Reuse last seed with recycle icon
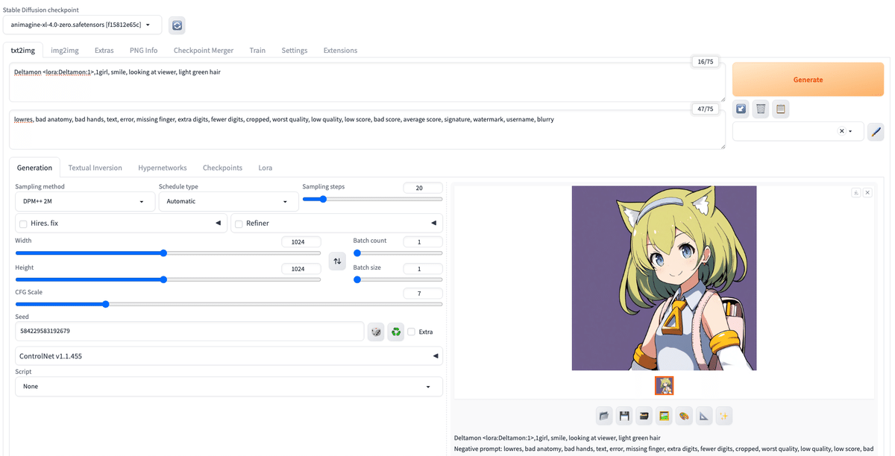This screenshot has width=895, height=456. click(396, 332)
